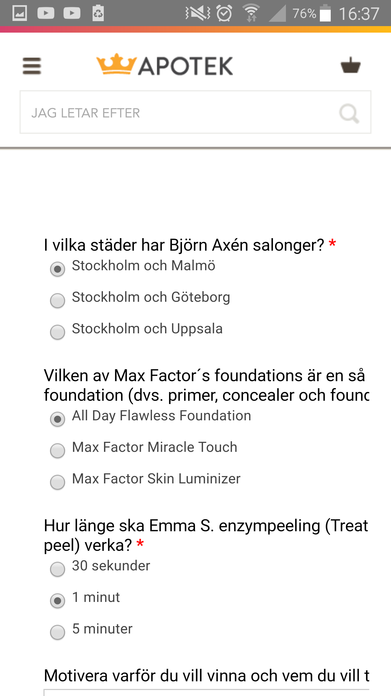Open the hamburger menu

pos(32,66)
